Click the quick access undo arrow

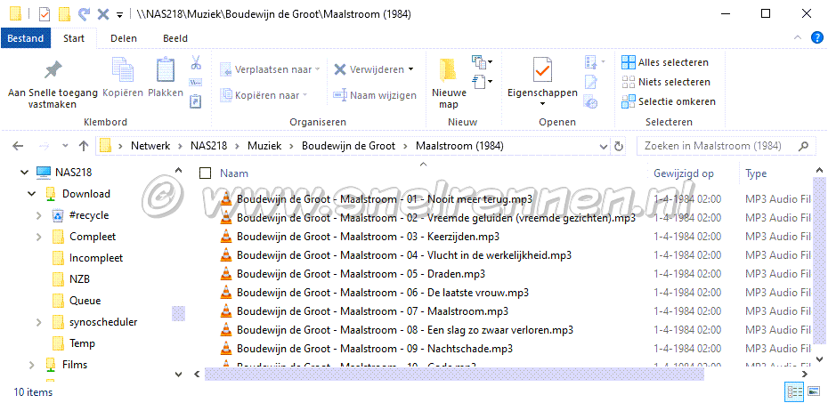pos(84,14)
